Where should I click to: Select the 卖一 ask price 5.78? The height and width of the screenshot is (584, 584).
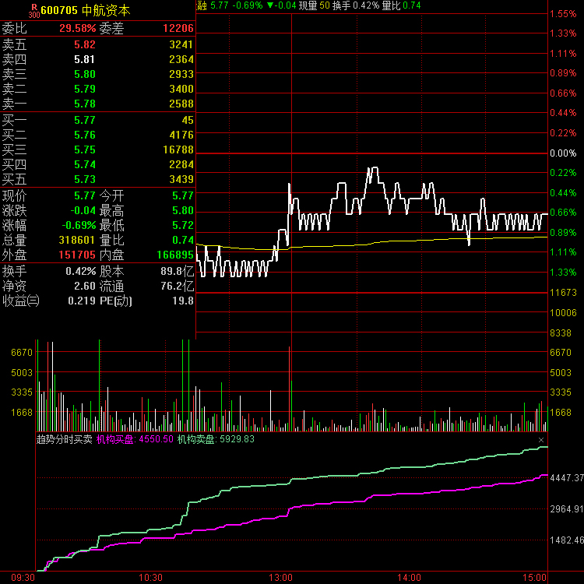tap(85, 104)
